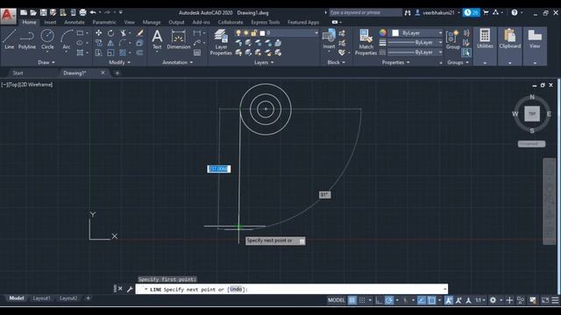Click the add layout plus button
The height and width of the screenshot is (315, 561).
point(88,298)
